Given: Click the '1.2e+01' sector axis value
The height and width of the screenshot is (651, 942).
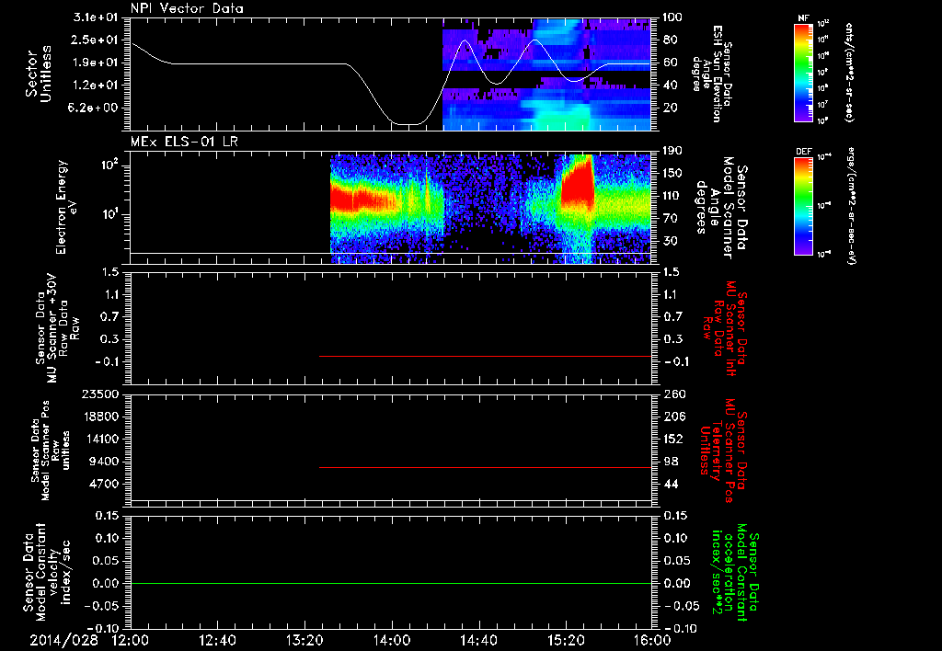Looking at the screenshot, I should 96,86.
